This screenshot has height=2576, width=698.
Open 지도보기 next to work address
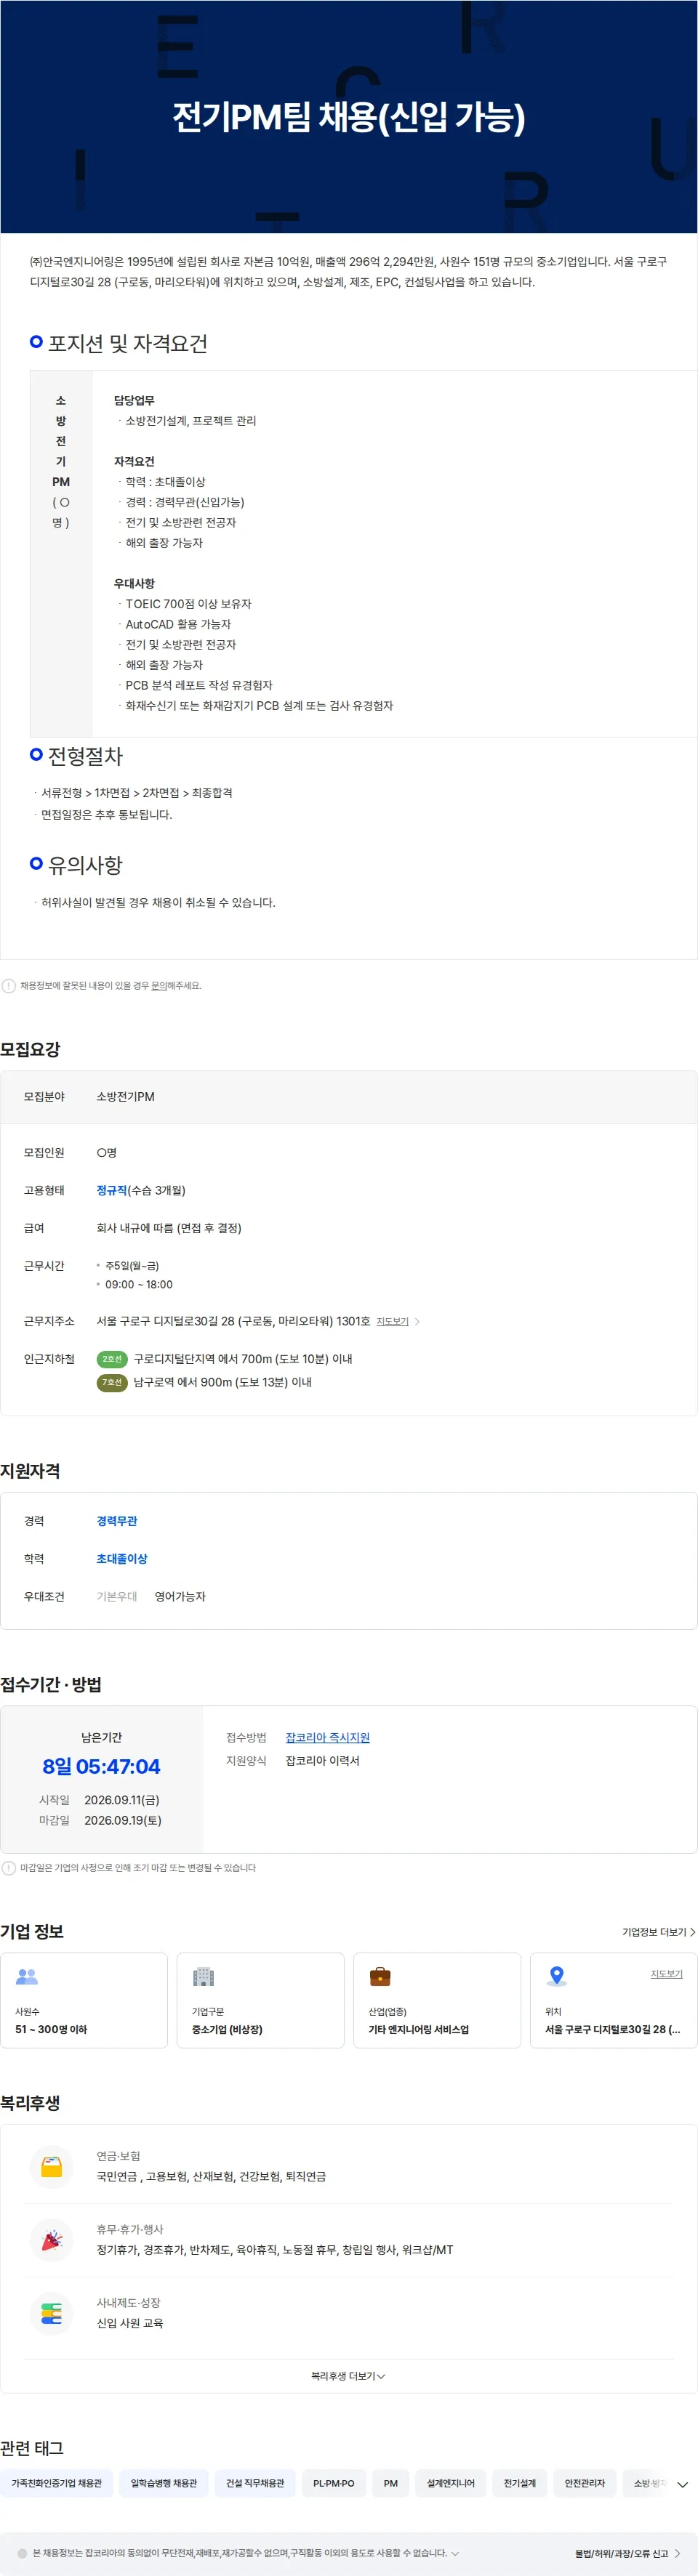click(x=397, y=1321)
